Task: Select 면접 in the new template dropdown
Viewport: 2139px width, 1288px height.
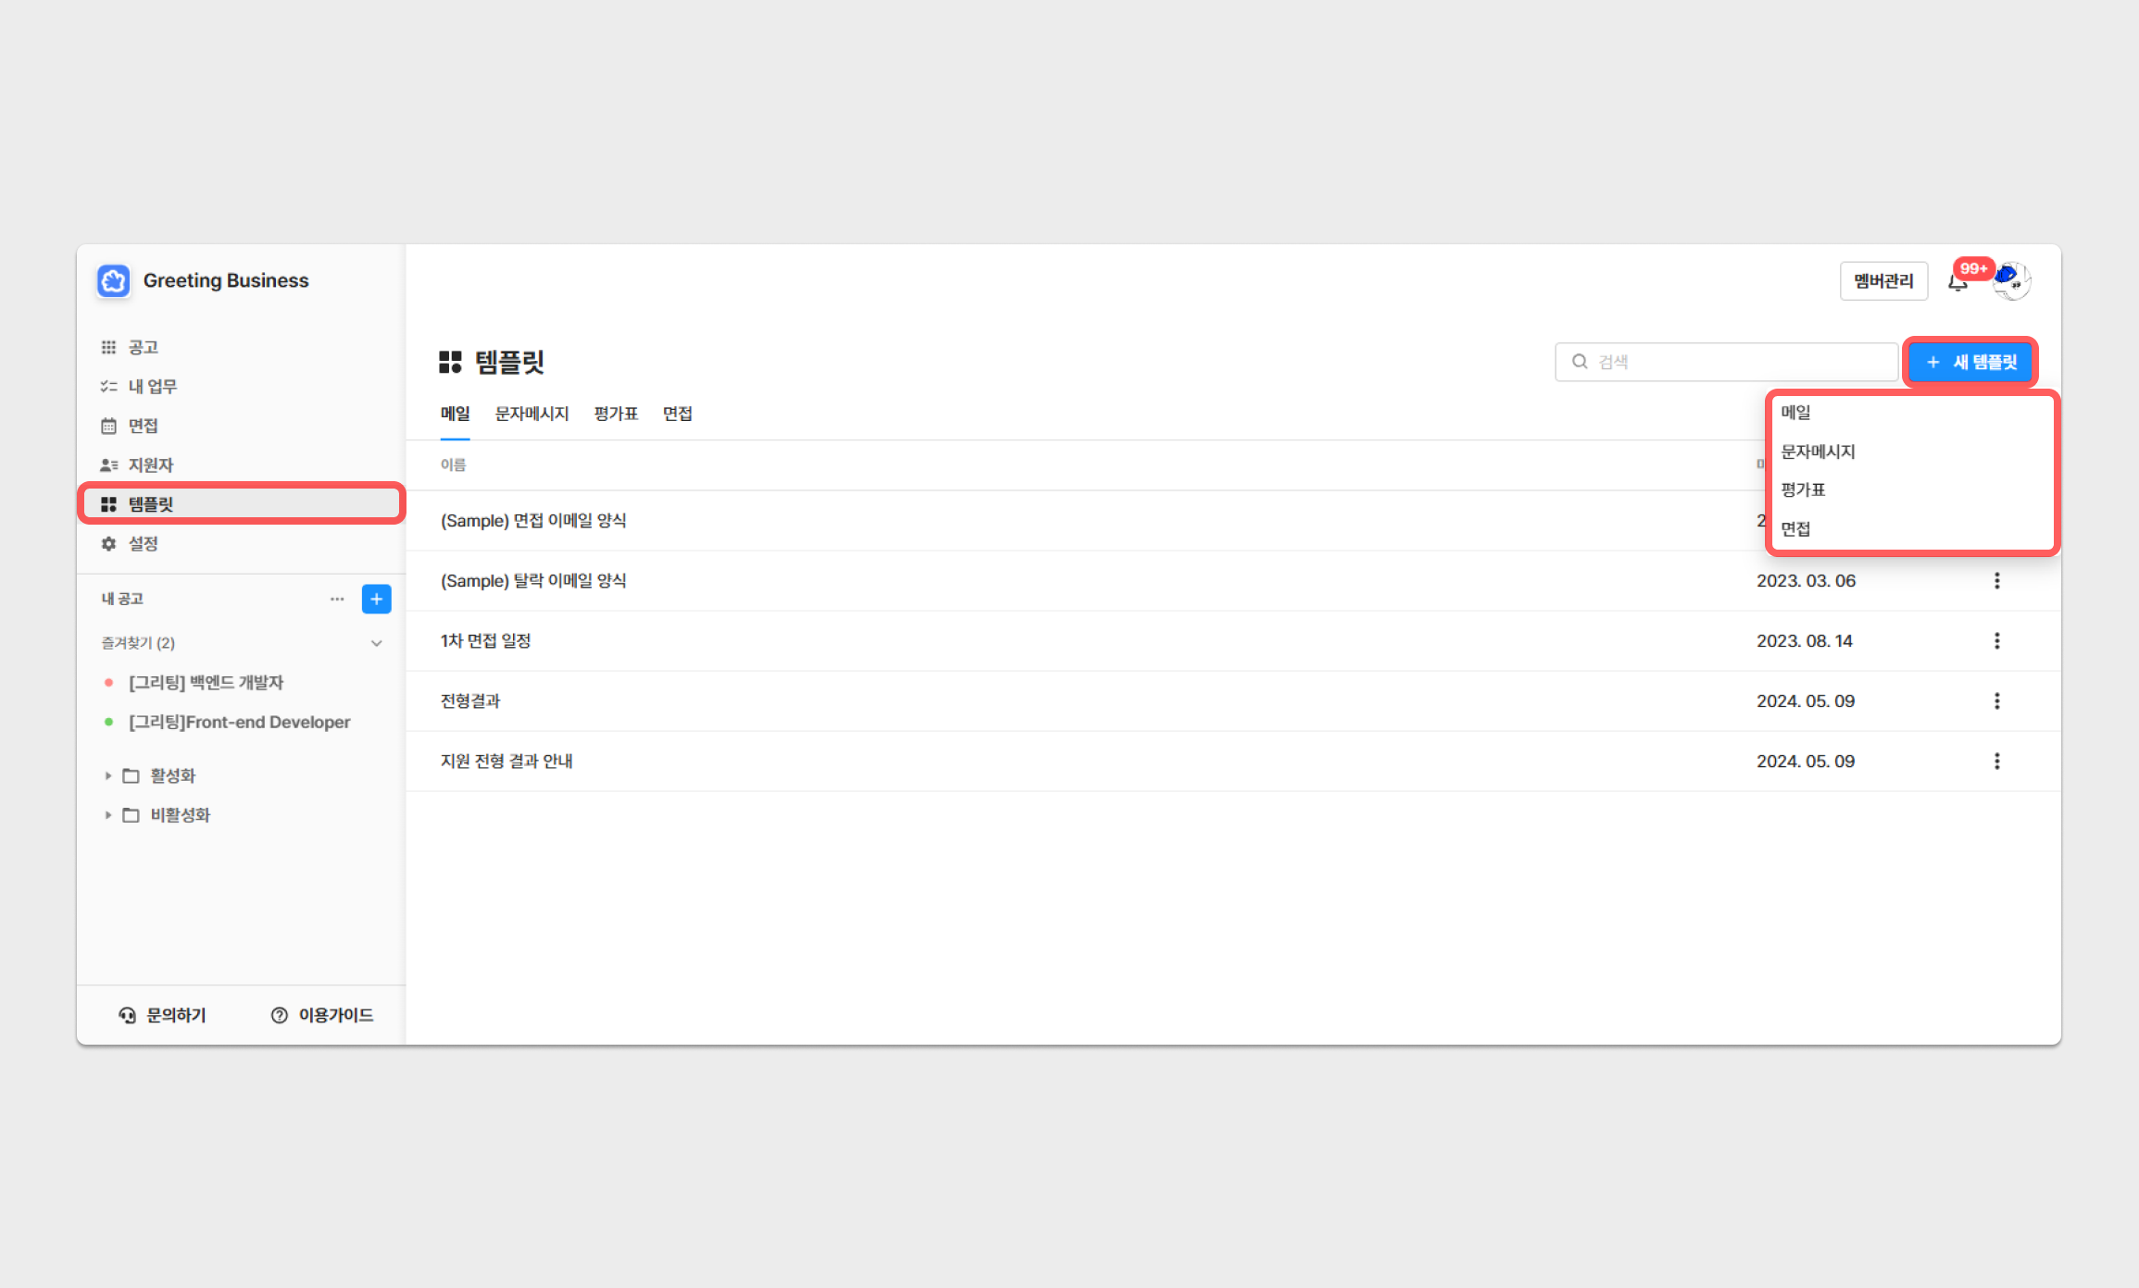Action: 1795,528
